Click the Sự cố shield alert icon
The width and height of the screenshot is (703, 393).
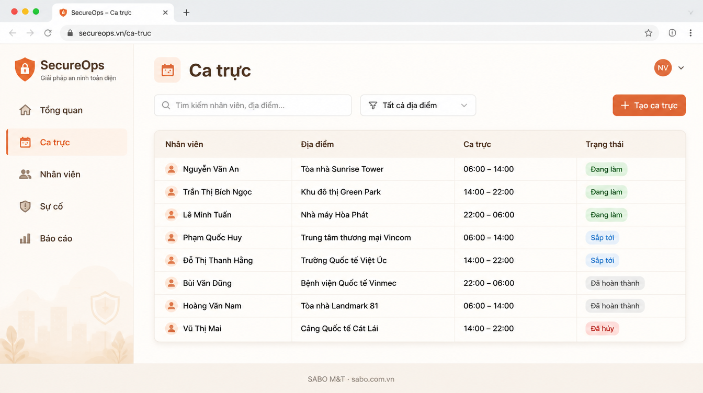coord(25,206)
